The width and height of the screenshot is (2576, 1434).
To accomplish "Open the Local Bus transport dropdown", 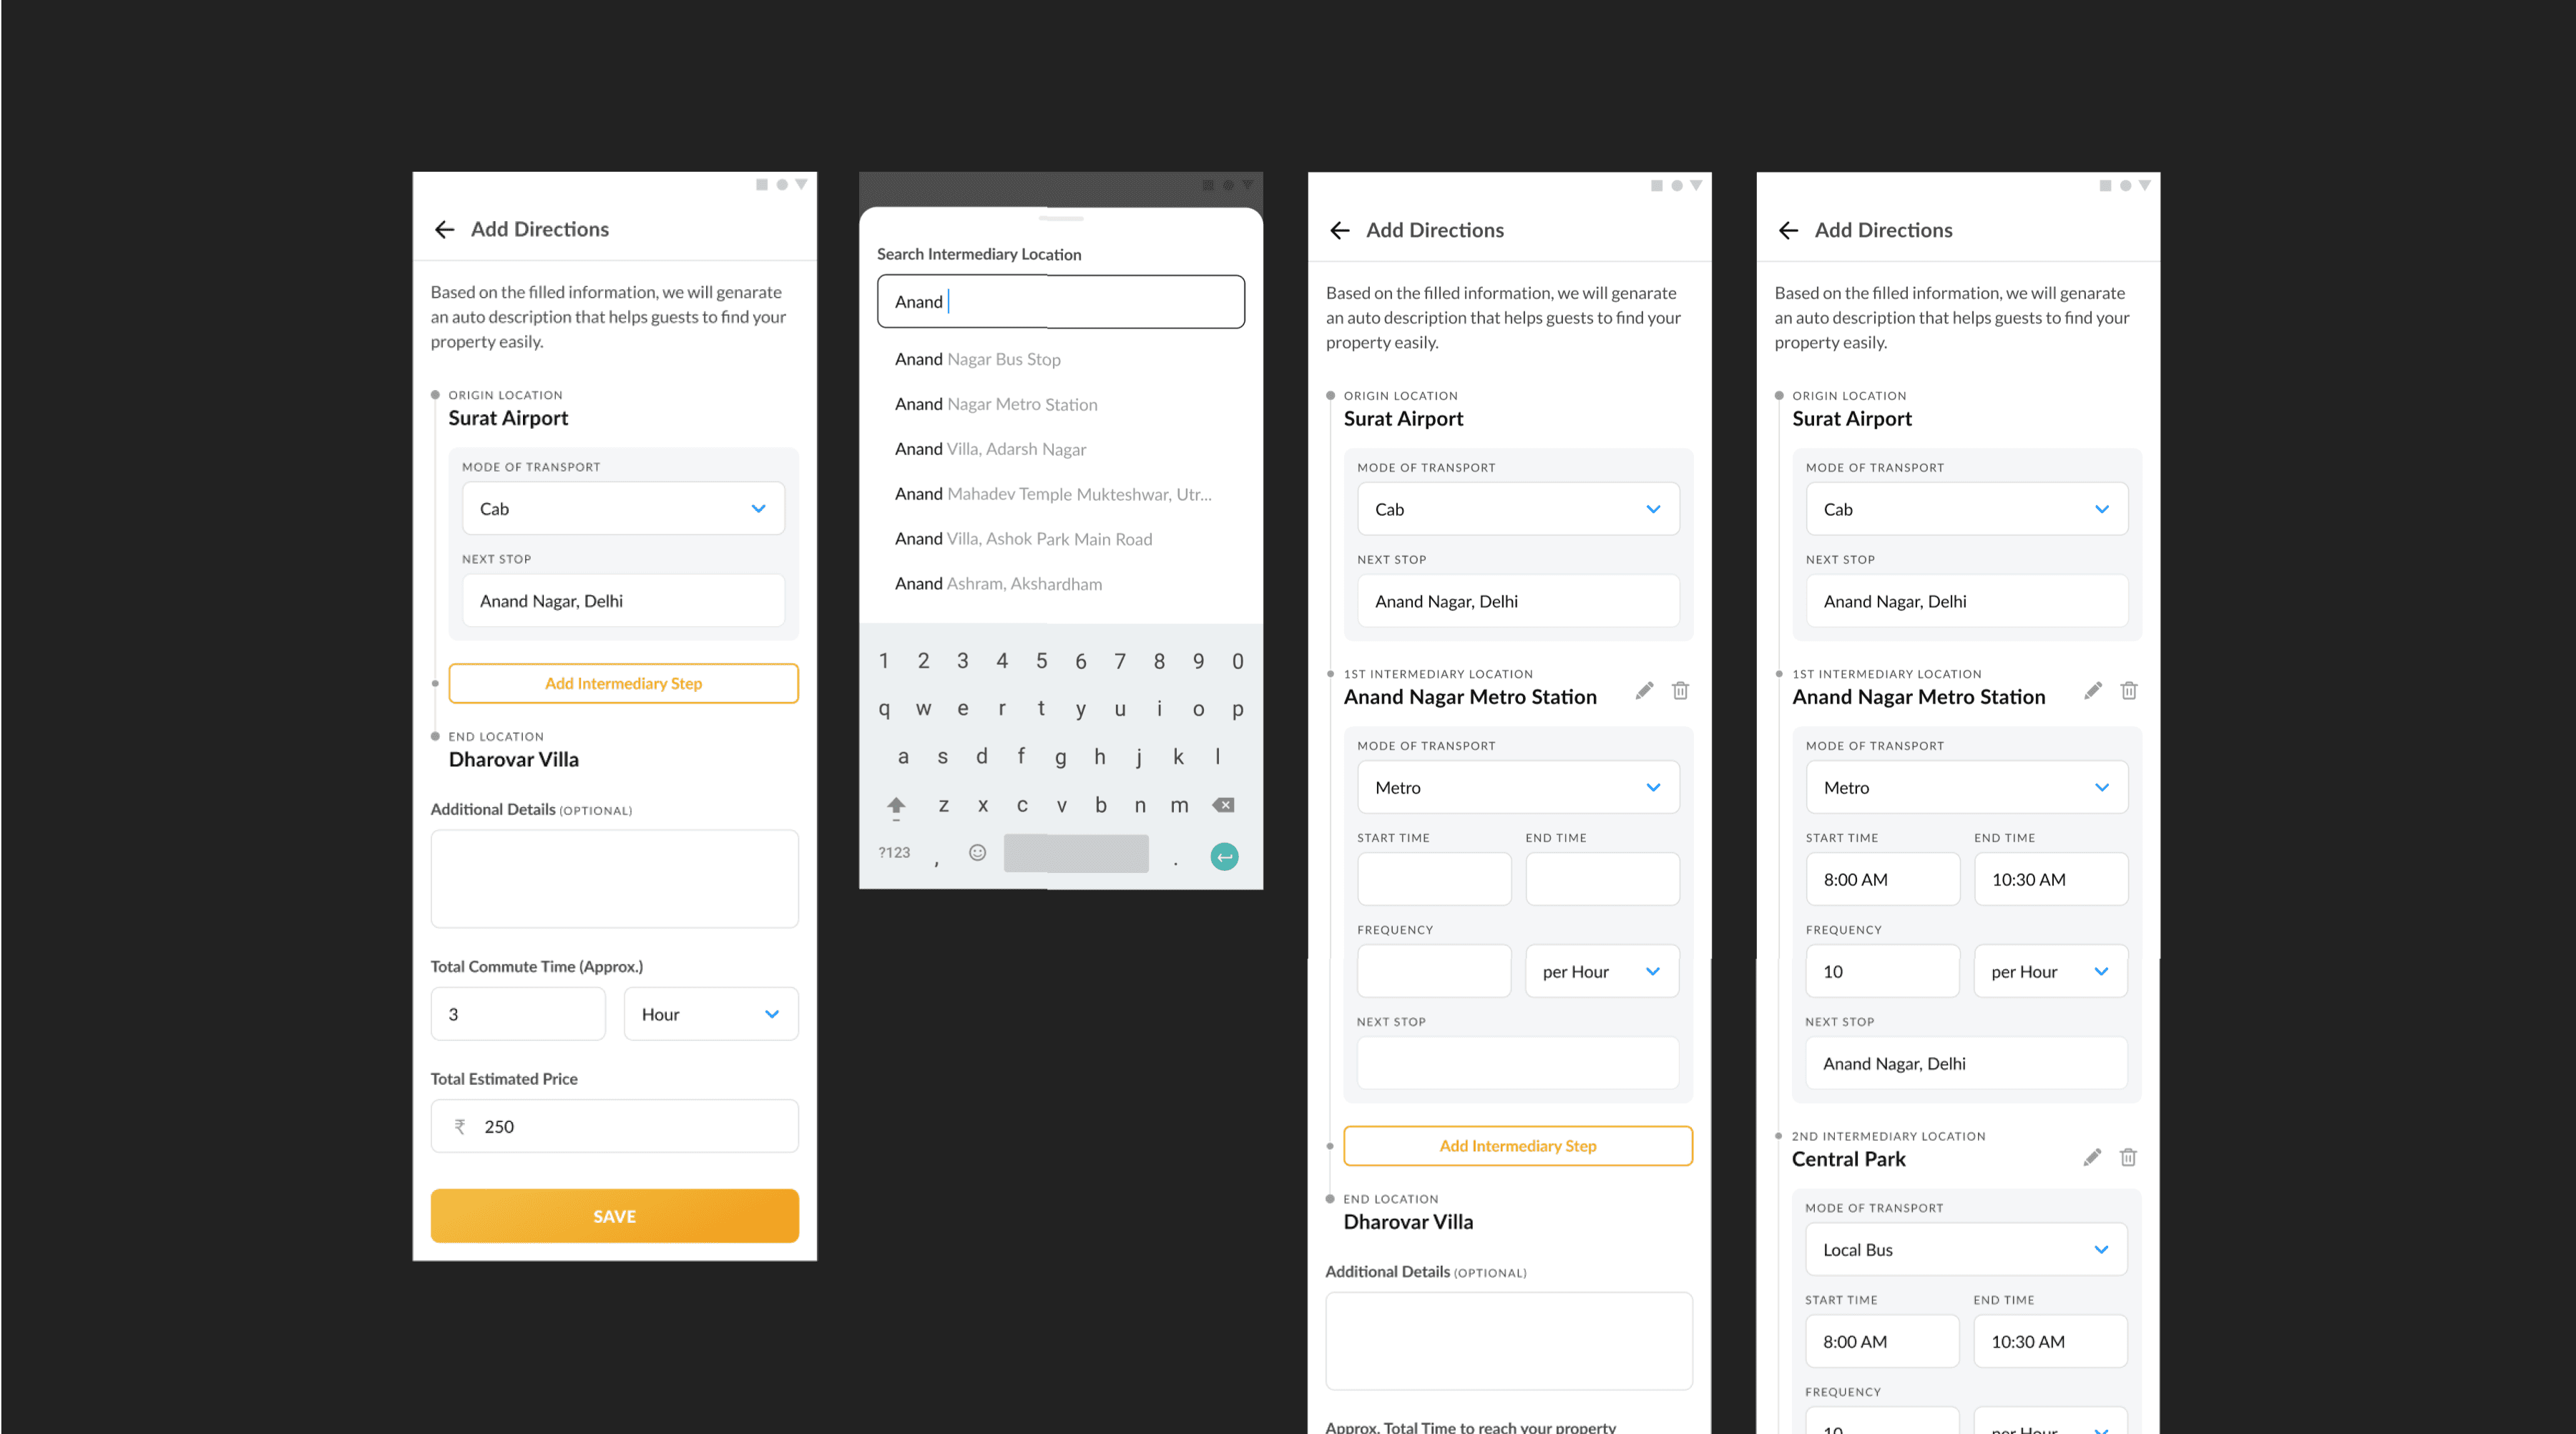I will coord(1965,1249).
